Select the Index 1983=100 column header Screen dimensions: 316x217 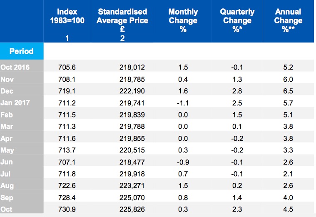[67, 16]
